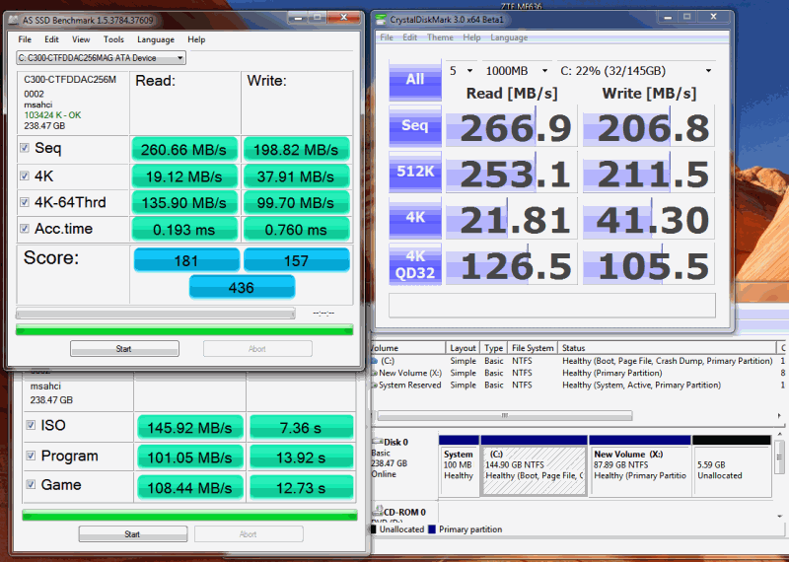Click Abort in AS SSD Benchmark window

(257, 349)
